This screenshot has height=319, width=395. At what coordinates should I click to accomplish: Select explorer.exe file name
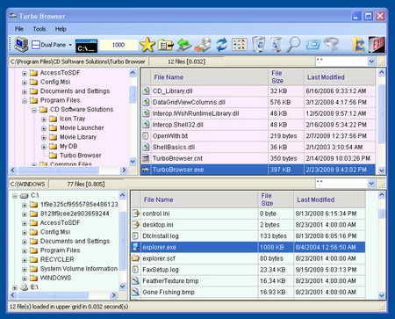point(159,247)
